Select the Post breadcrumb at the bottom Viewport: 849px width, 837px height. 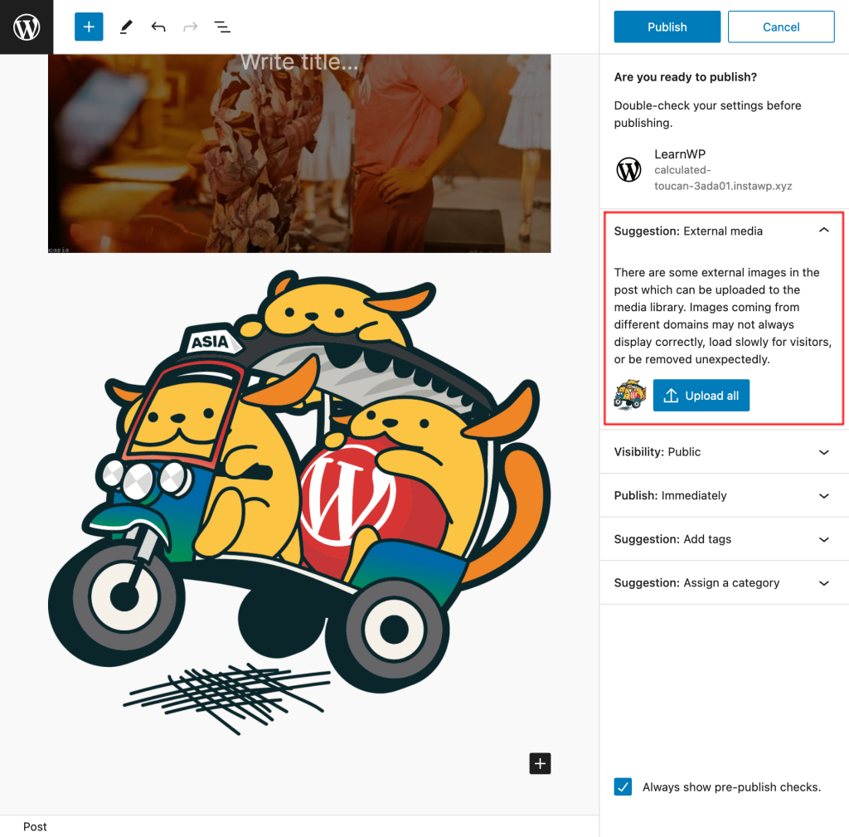(35, 826)
